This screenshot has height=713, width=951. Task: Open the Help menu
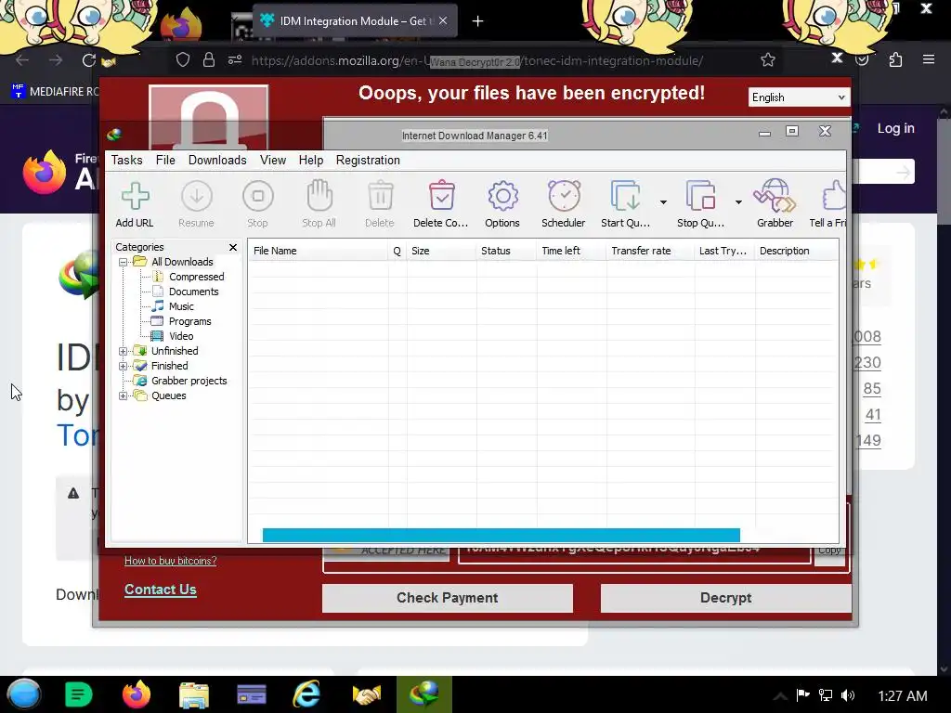pos(310,160)
